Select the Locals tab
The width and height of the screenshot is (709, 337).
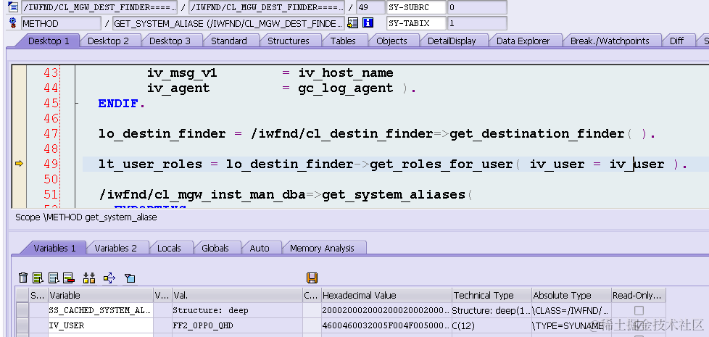point(169,248)
